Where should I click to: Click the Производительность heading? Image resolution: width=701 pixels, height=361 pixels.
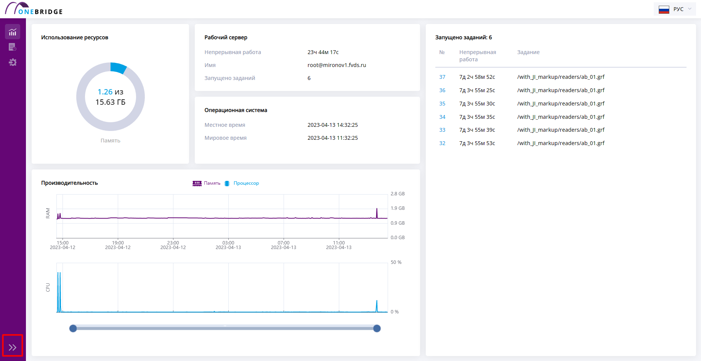tap(69, 183)
